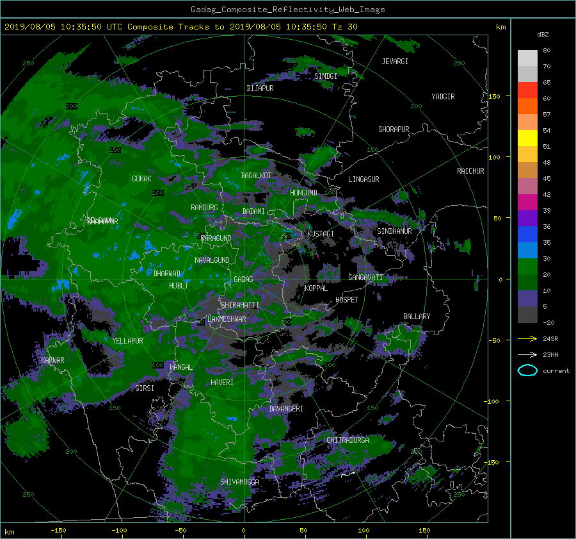Click the right-axis 0 km tick label

[x=500, y=280]
